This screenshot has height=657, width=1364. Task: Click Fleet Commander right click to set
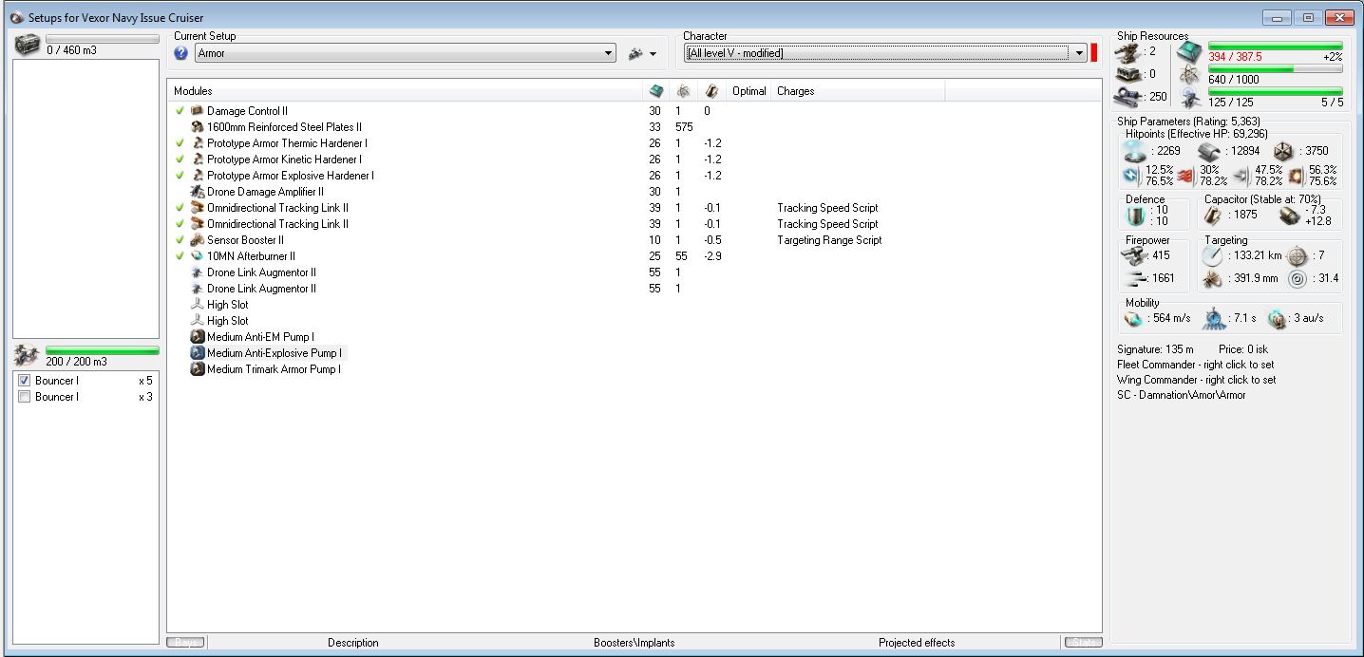pyautogui.click(x=1196, y=365)
